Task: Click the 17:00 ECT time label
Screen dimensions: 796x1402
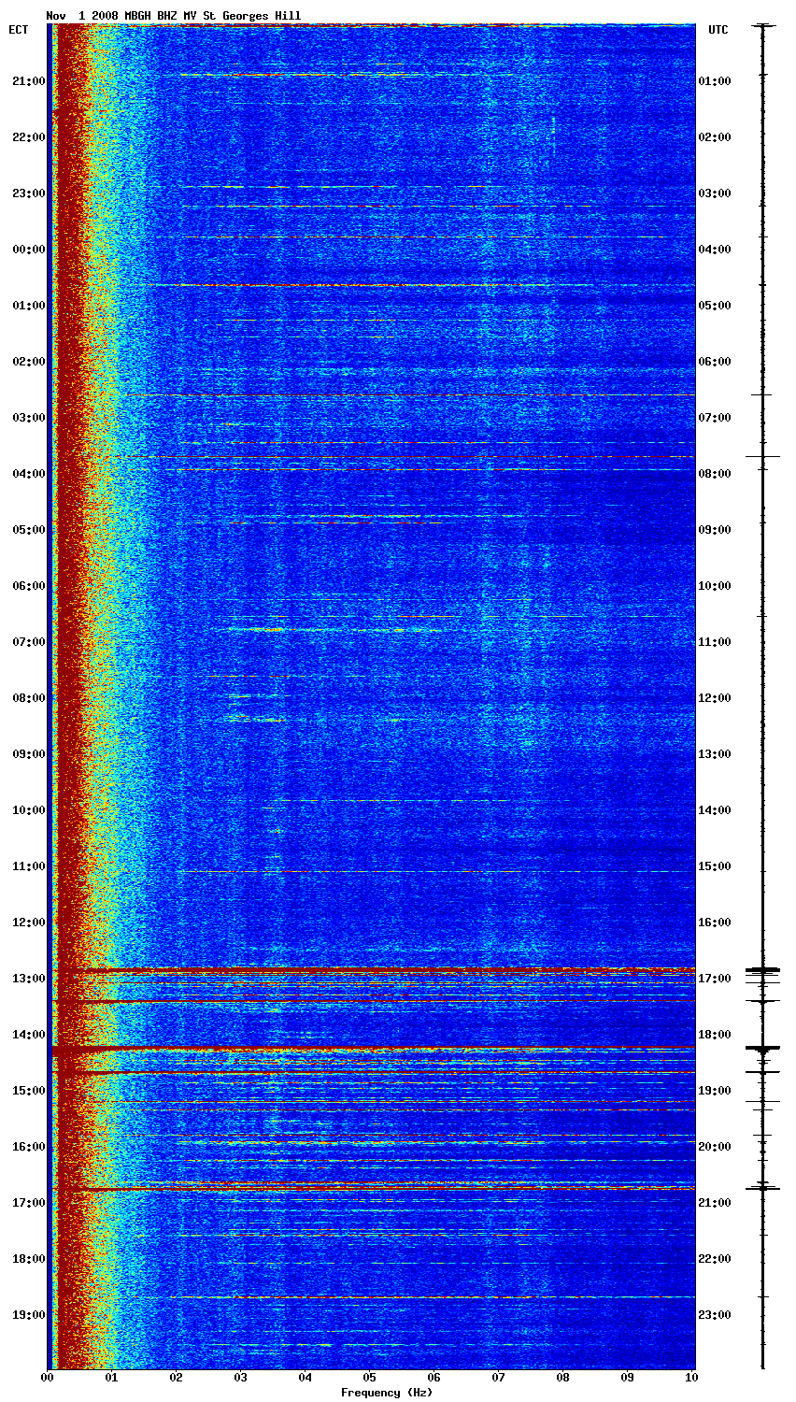Action: pos(28,1203)
